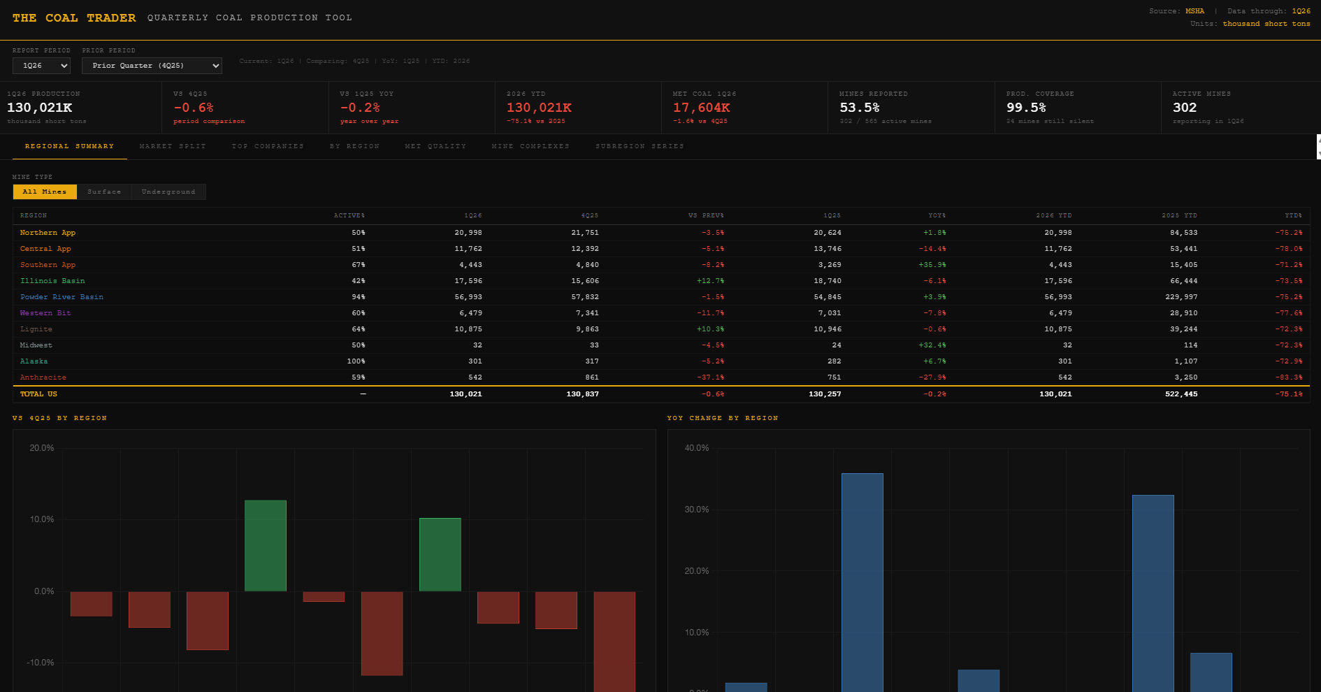Click the Mines Reported value 53.5%

click(x=860, y=108)
